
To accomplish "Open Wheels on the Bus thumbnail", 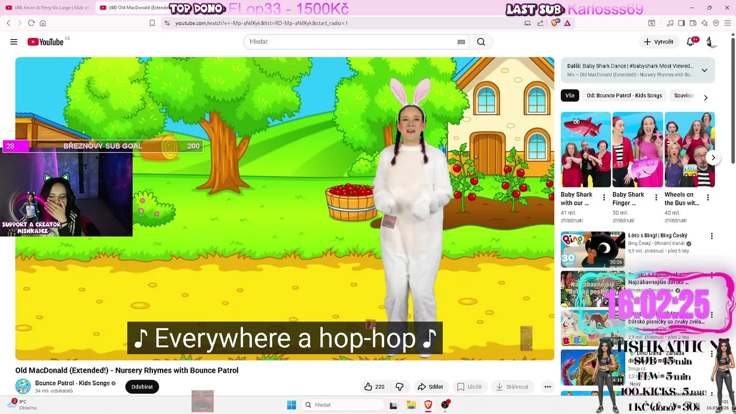I will click(x=689, y=149).
